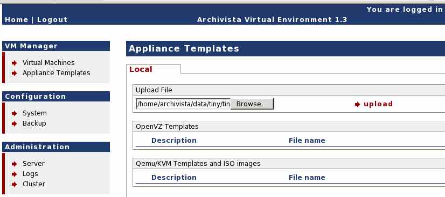Click Archivista Virtual Environment 1.3 title
The width and height of the screenshot is (445, 197).
pyautogui.click(x=272, y=20)
